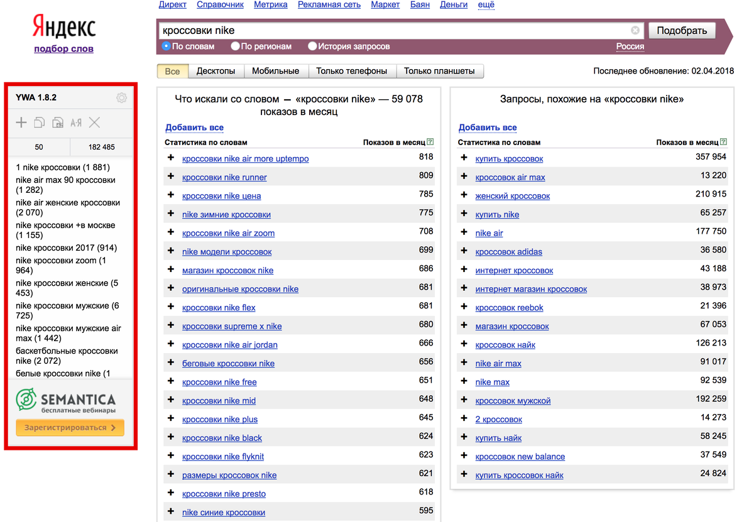Click the 'Подобрать' search button
Viewport: 754px width, 522px height.
coord(682,30)
